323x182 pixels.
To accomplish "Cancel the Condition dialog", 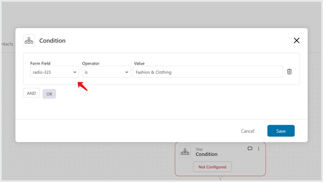I will tap(248, 131).
